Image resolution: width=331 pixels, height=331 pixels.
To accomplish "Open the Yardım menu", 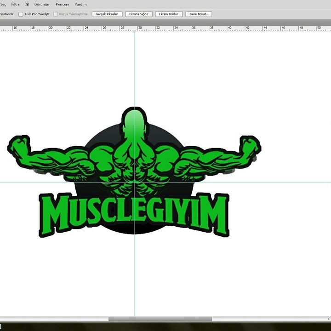I will coord(80,4).
